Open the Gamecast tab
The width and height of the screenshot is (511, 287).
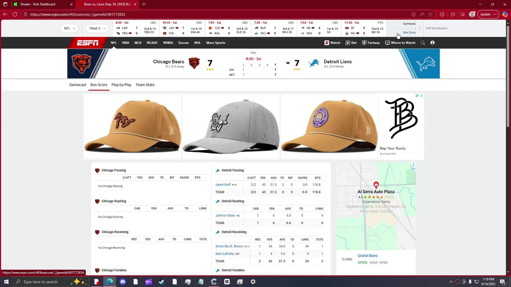78,85
